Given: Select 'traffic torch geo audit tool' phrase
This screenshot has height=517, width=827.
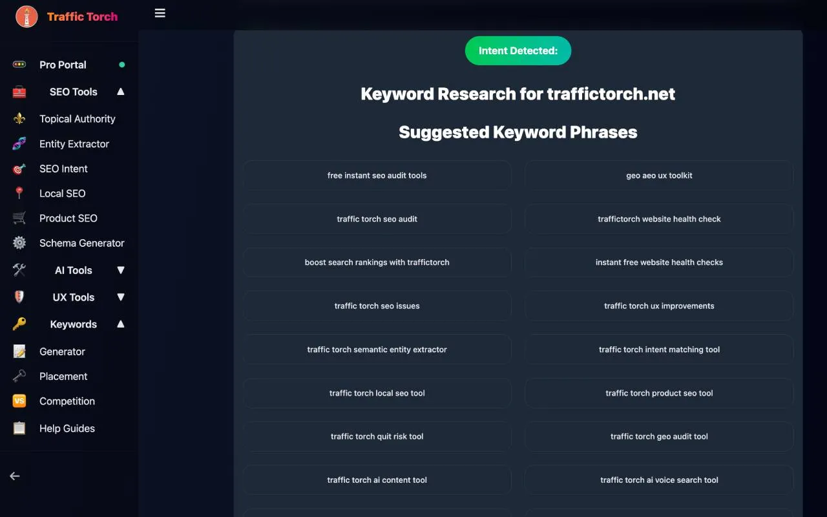Looking at the screenshot, I should [659, 436].
